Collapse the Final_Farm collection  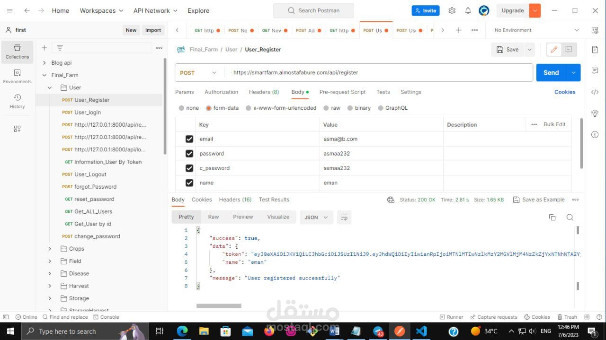tap(45, 75)
